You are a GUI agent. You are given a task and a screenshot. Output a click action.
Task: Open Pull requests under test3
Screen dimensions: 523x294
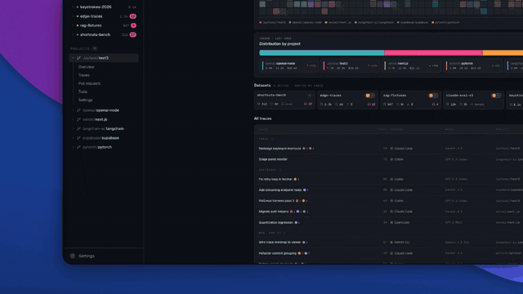[x=89, y=83]
